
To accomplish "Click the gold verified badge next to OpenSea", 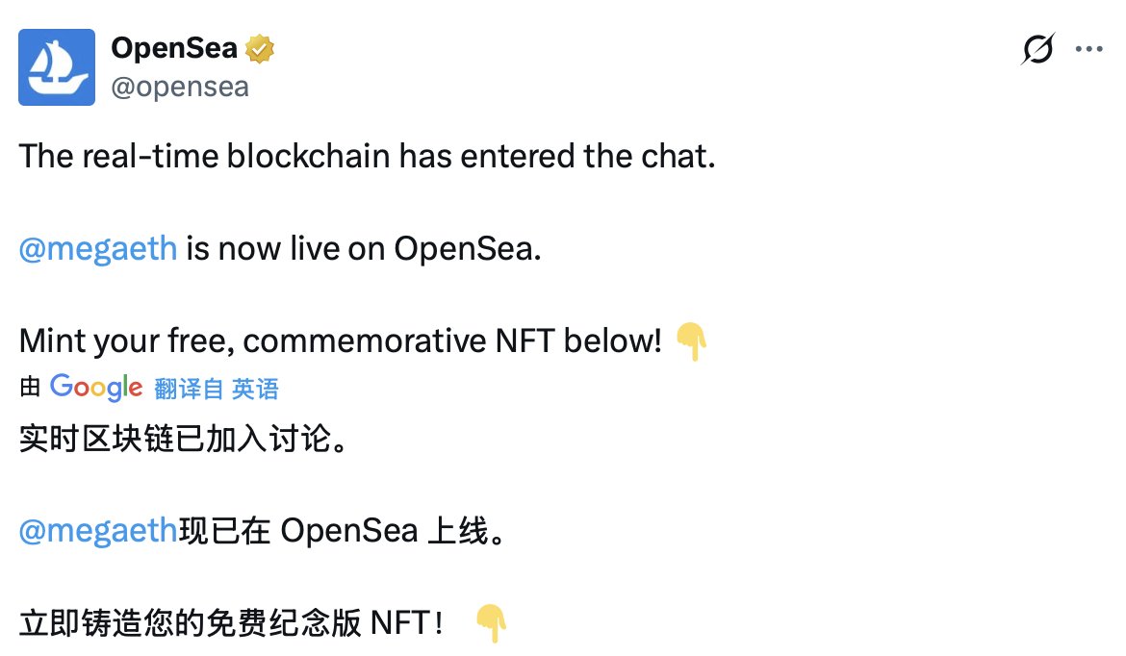I will click(x=260, y=48).
